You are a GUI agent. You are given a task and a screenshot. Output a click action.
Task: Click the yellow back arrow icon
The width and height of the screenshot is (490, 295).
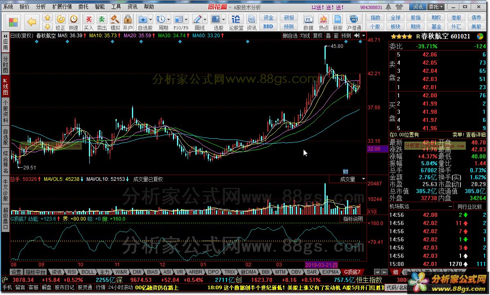32,22
